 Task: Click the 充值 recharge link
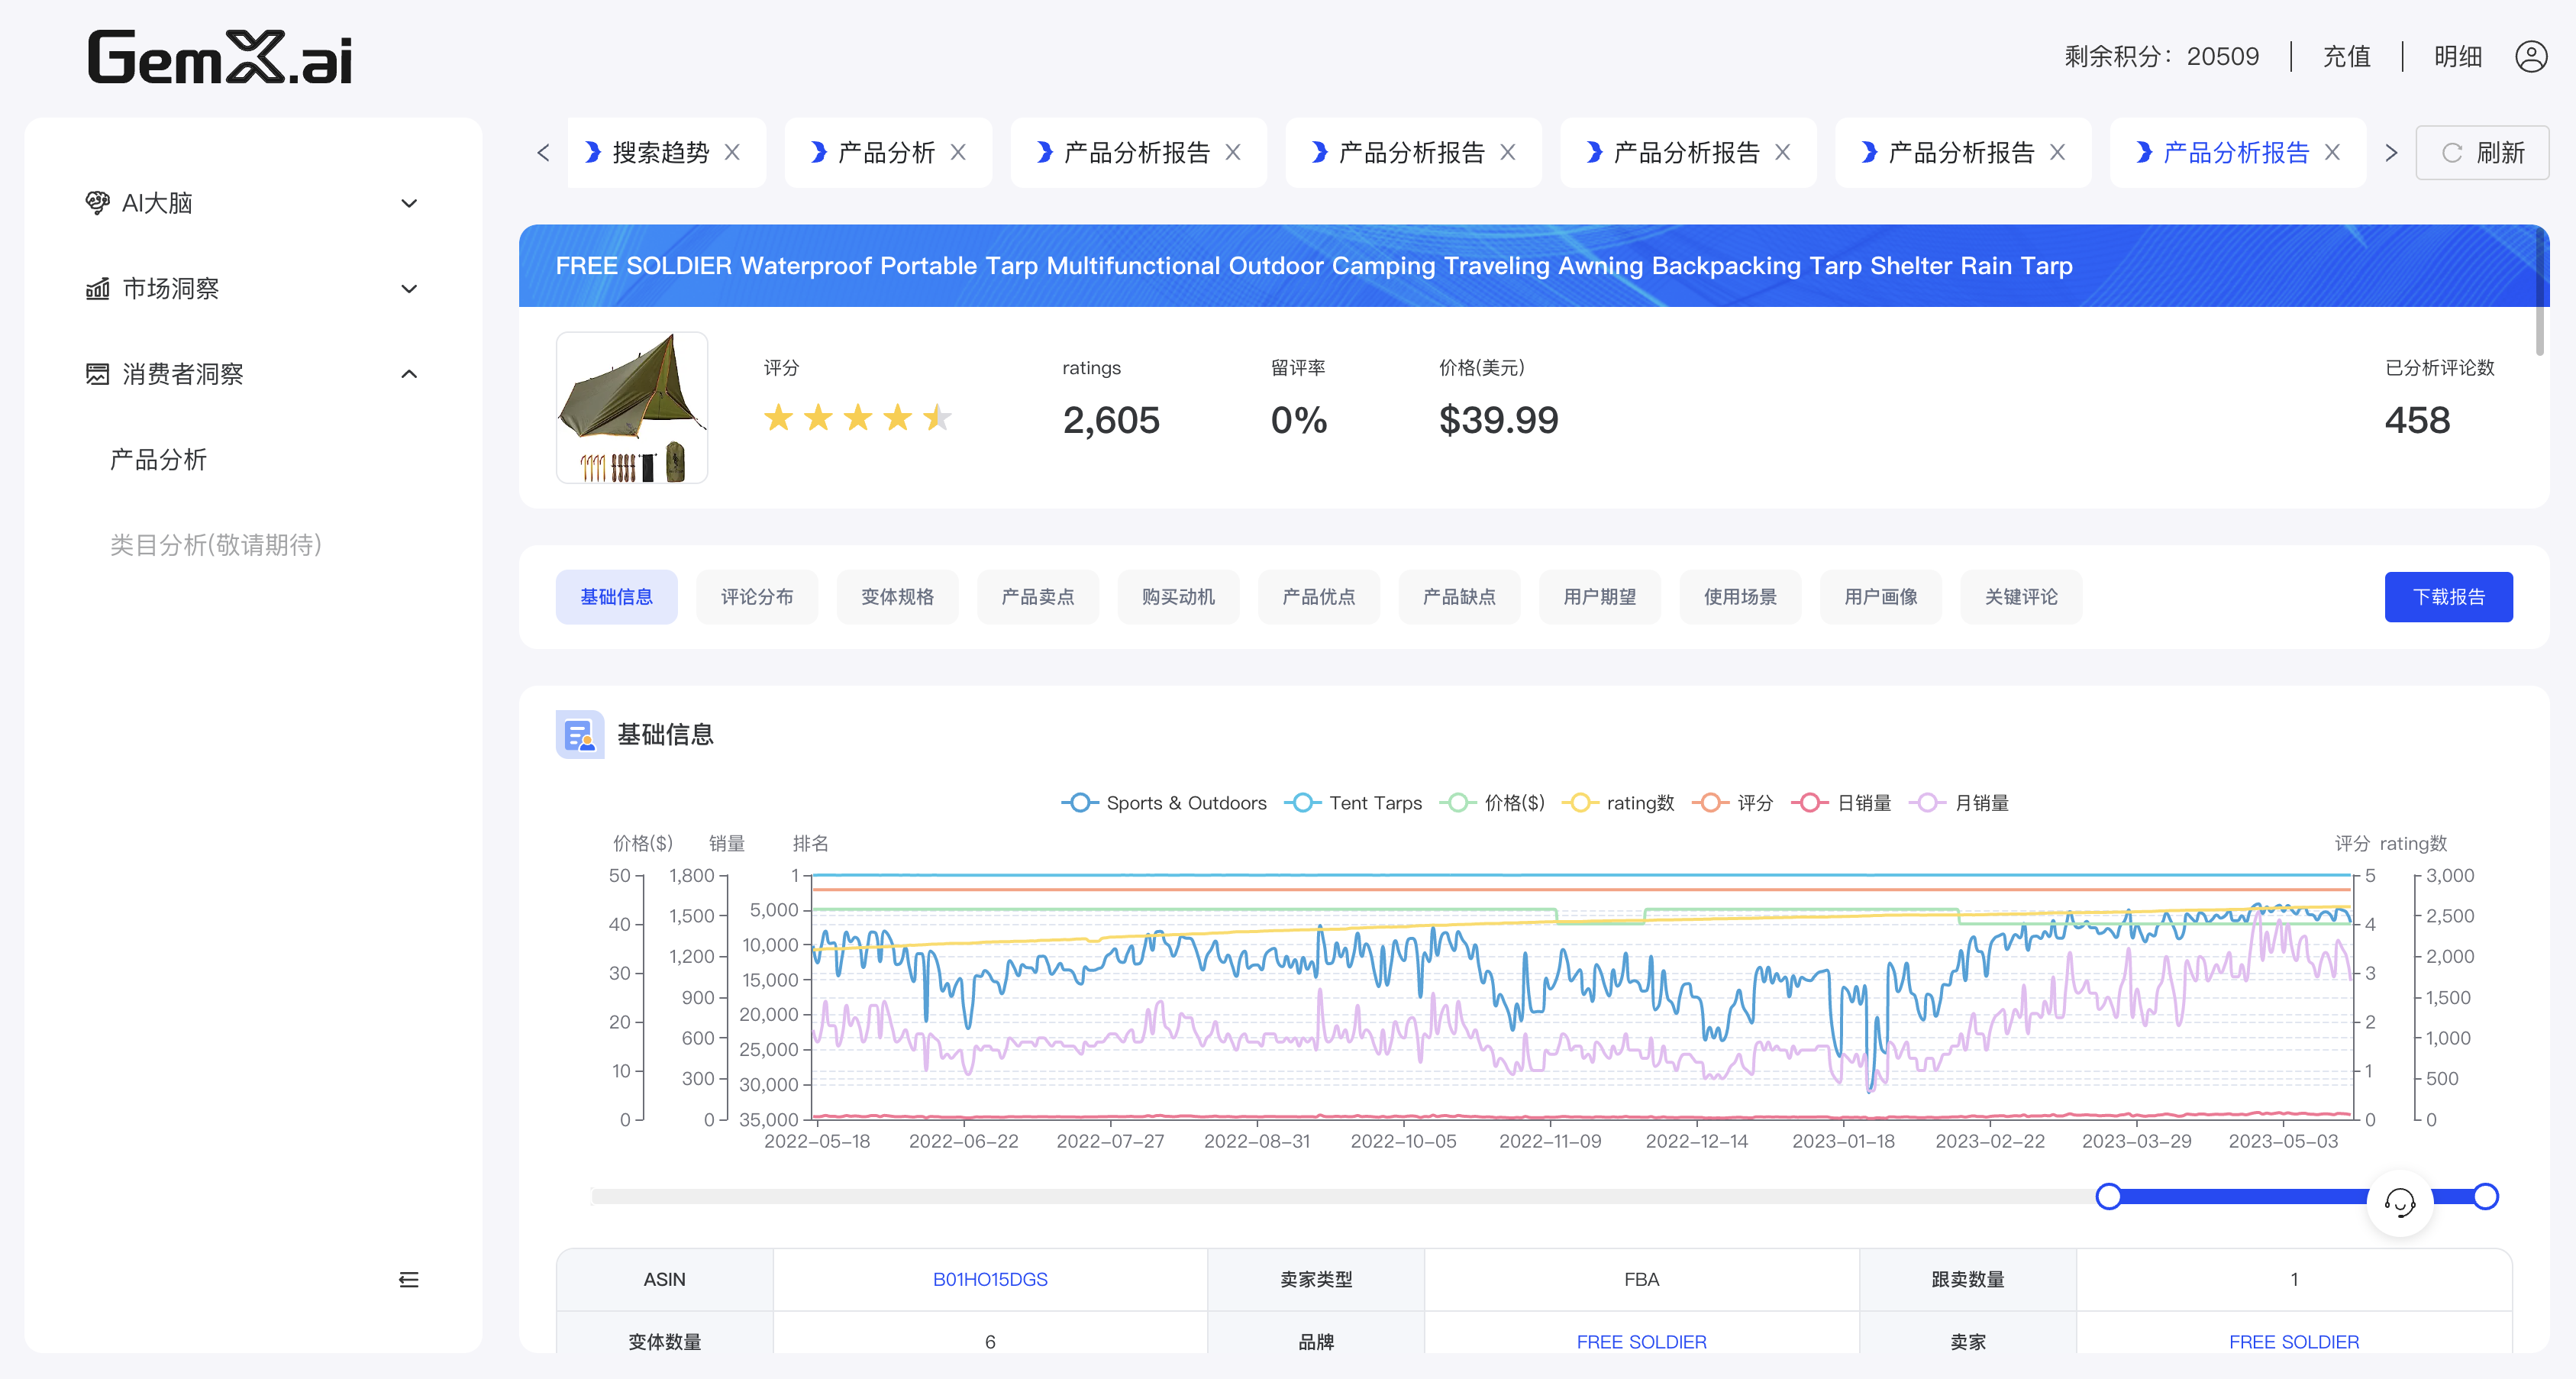[x=2346, y=56]
